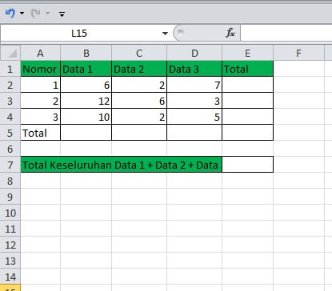
Task: Click the Name Box showing L15
Action: (x=79, y=34)
